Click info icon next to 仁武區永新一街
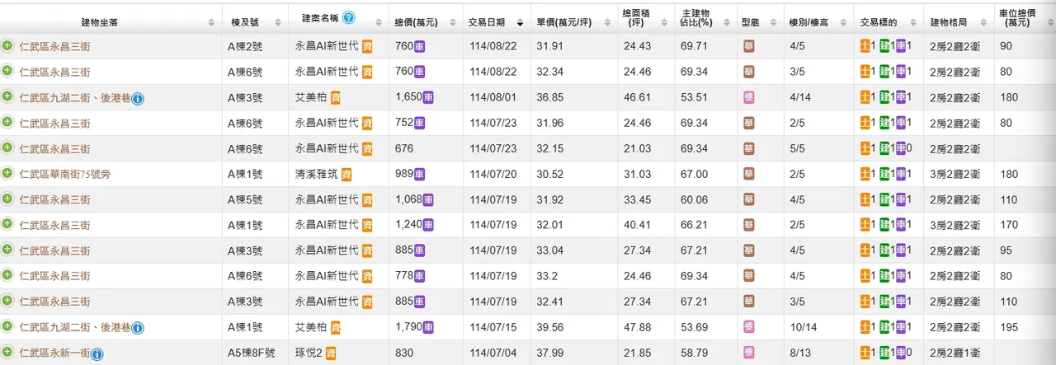Viewport: 1056px width, 365px height. [x=97, y=354]
